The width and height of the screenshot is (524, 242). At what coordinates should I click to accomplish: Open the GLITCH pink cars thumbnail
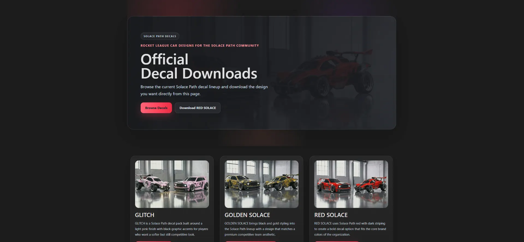[172, 184]
